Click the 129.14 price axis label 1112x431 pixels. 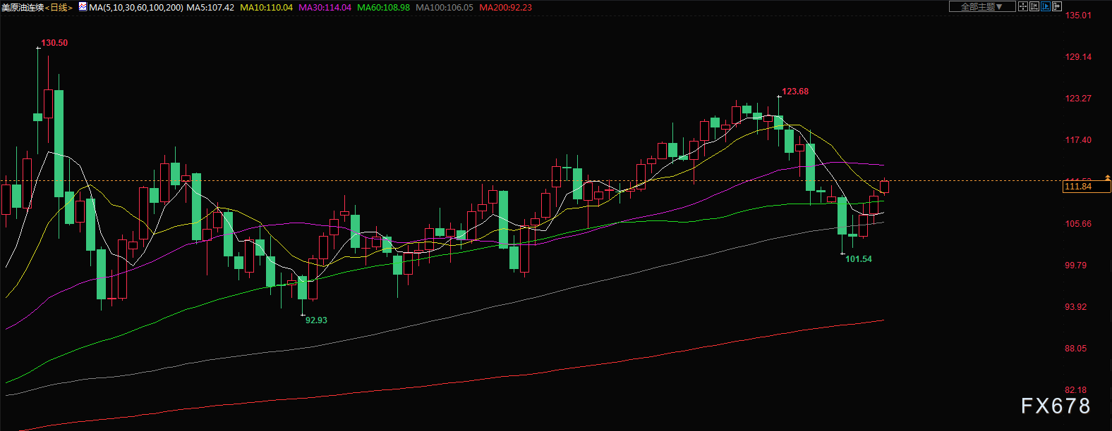pyautogui.click(x=1078, y=57)
